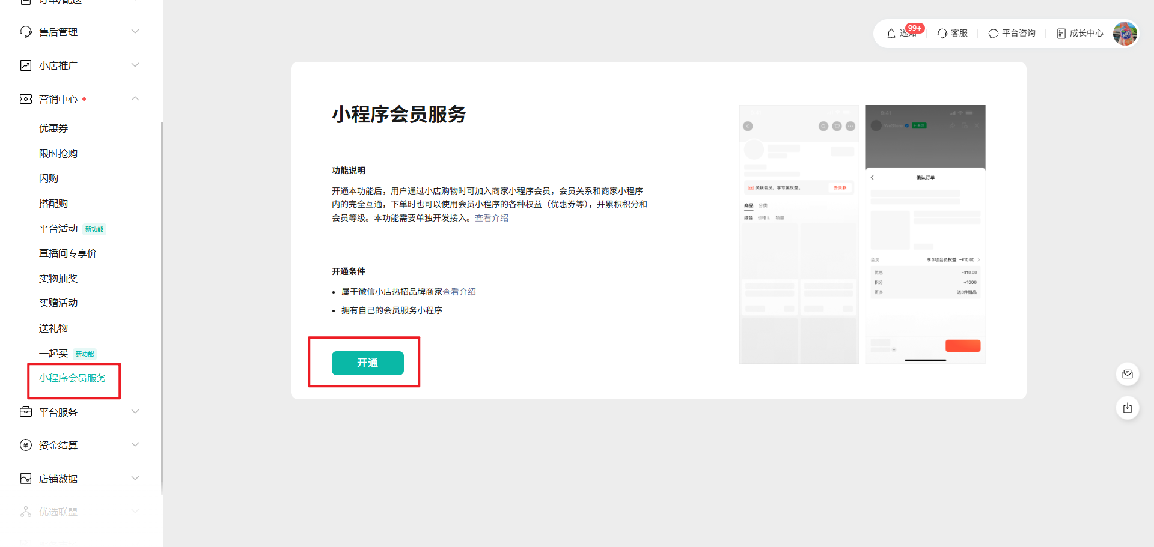The image size is (1154, 547).
Task: Collapse the 营销中心 section chevron
Action: point(135,98)
